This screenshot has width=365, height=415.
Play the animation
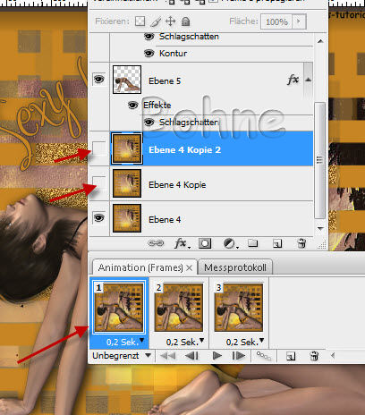point(217,356)
